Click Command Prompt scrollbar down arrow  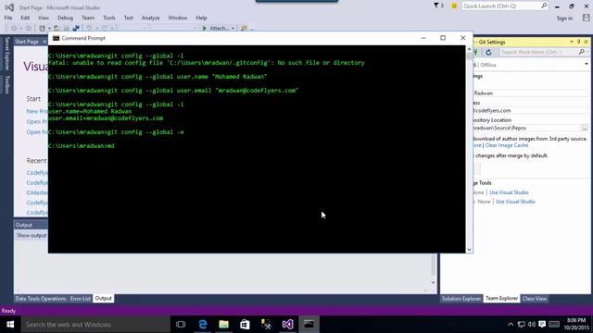coord(469,249)
